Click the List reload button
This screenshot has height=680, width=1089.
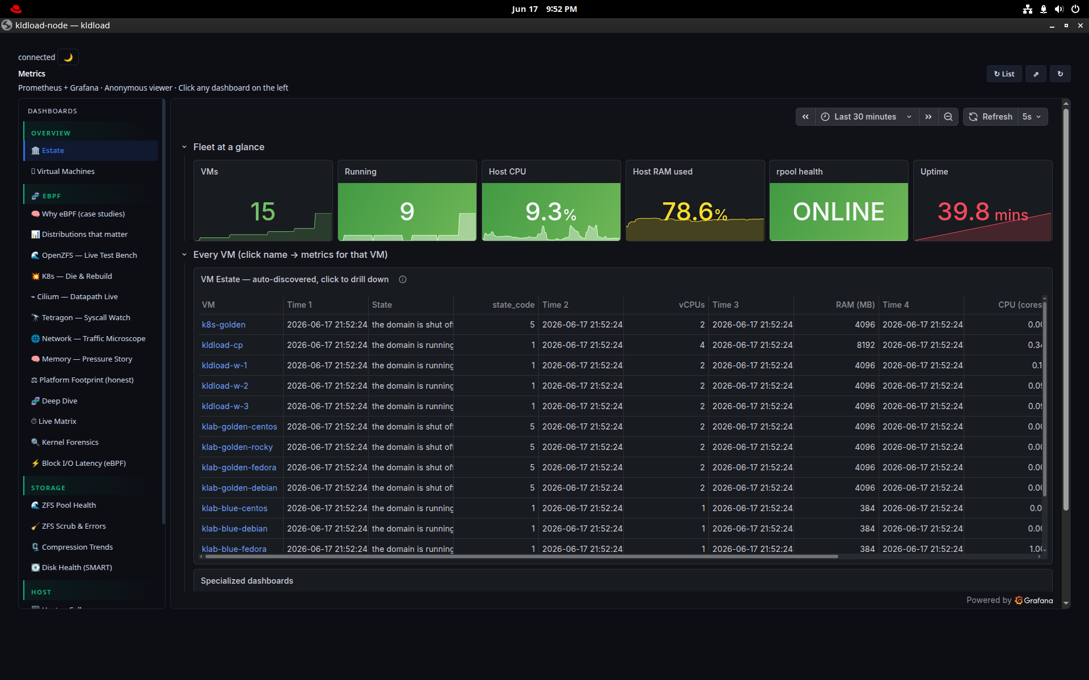click(x=1004, y=74)
